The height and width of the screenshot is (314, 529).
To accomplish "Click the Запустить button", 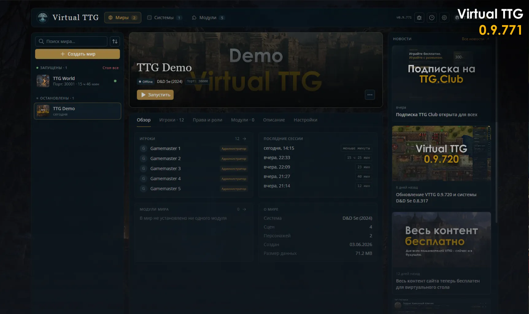I will 155,95.
